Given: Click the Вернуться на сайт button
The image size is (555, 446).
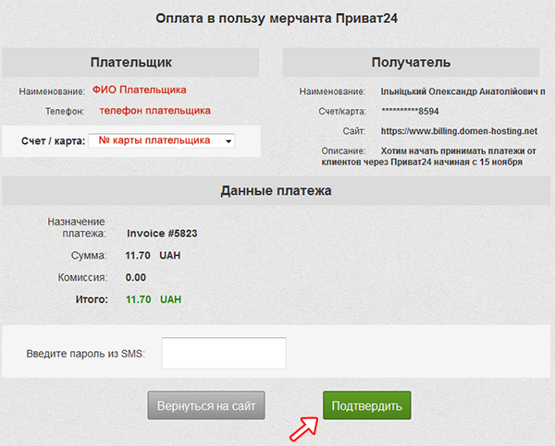Looking at the screenshot, I should (x=206, y=405).
